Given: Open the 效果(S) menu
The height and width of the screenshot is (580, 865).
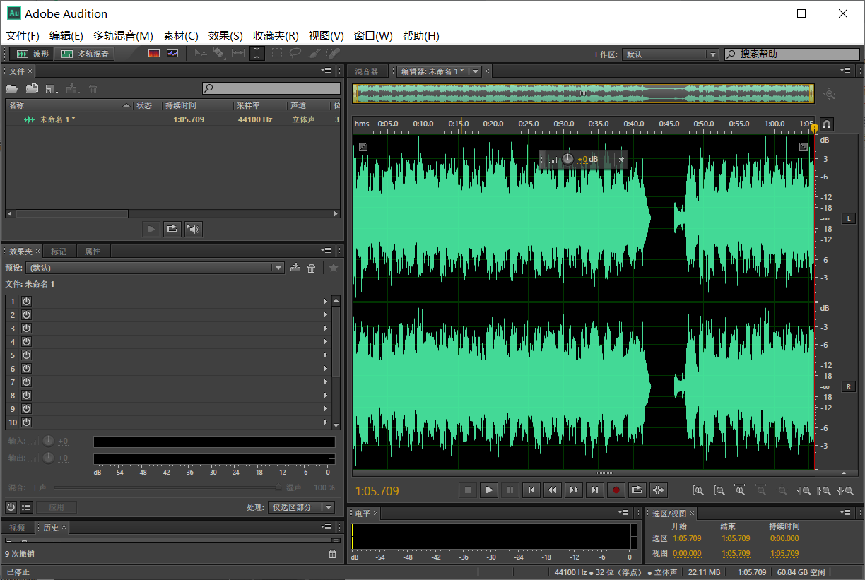Looking at the screenshot, I should pos(225,35).
